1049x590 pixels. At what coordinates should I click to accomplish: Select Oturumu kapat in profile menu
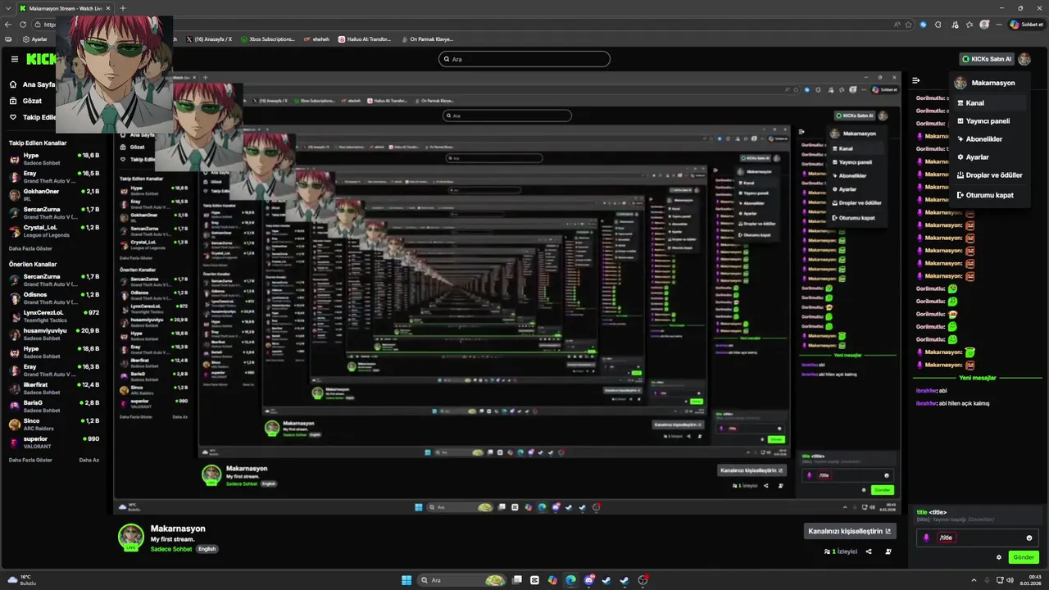(990, 195)
